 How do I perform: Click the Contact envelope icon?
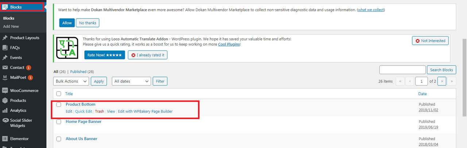coord(5,67)
